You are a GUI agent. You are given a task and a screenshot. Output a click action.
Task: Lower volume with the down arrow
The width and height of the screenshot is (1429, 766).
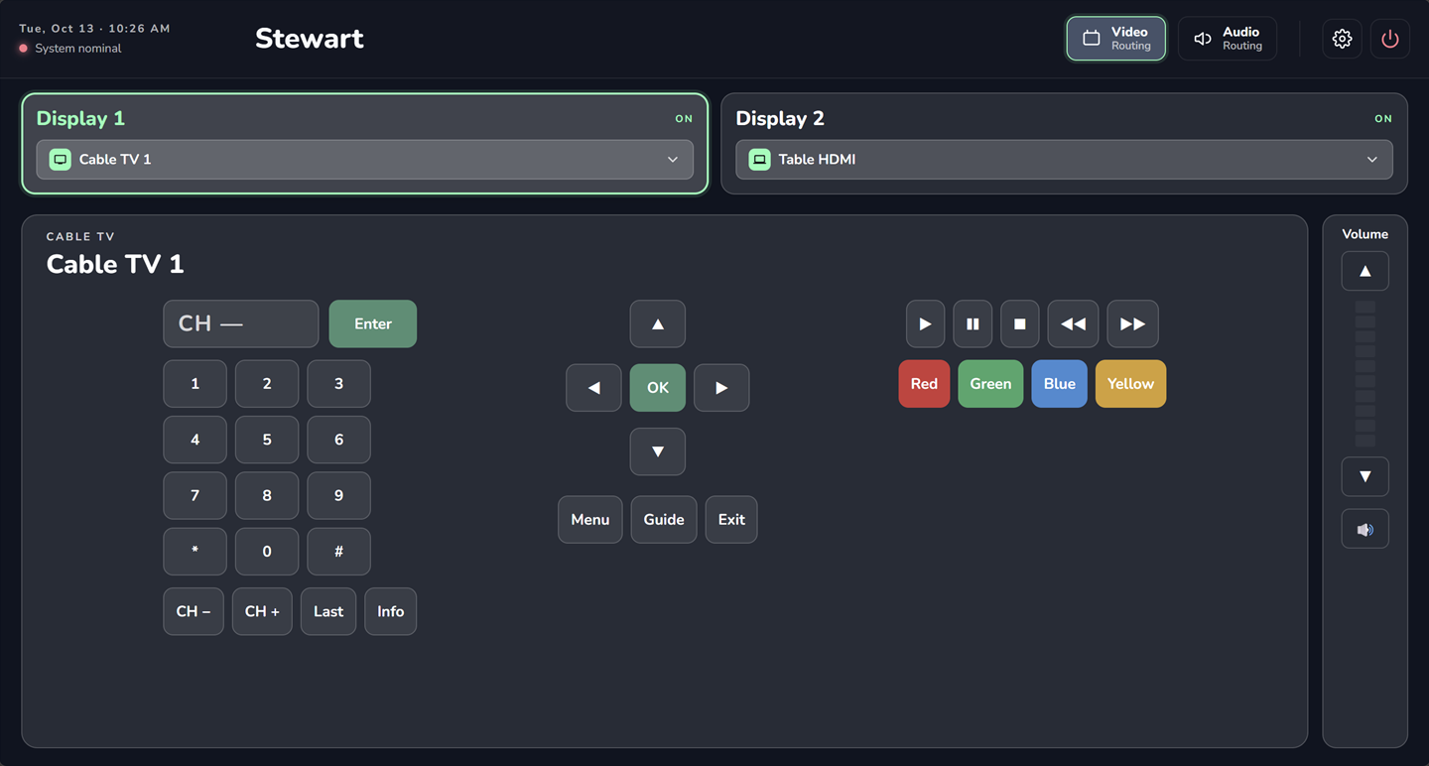1365,476
